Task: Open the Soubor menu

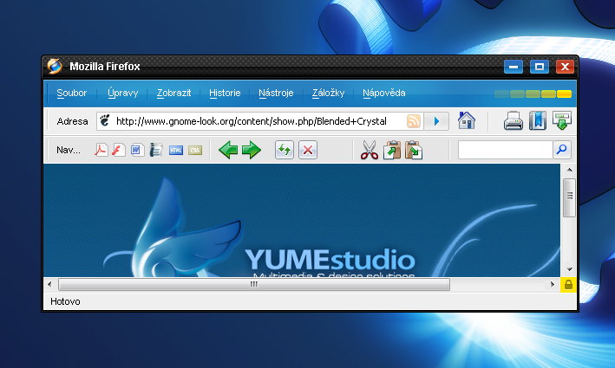Action: 71,94
